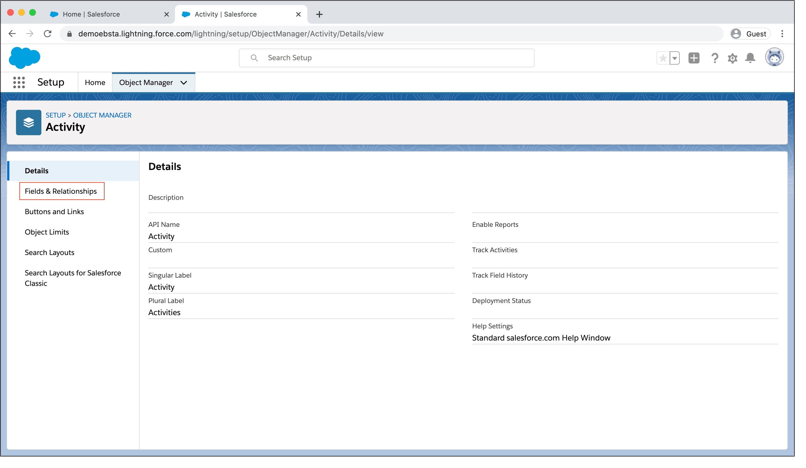Image resolution: width=806 pixels, height=468 pixels.
Task: Switch to Home | Salesforce browser tab
Action: pos(91,14)
